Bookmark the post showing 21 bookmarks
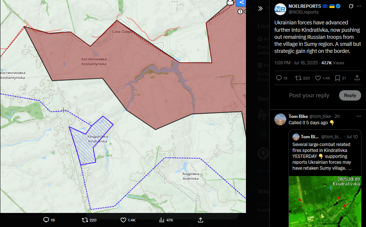The width and height of the screenshot is (366, 227). click(337, 78)
